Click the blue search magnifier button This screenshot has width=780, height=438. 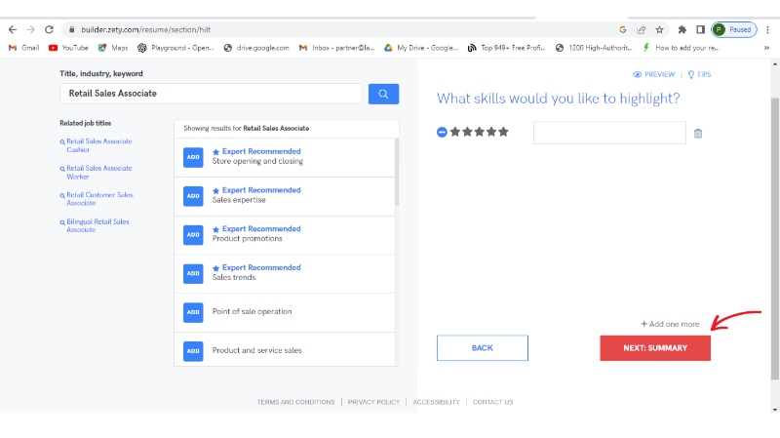pos(383,94)
